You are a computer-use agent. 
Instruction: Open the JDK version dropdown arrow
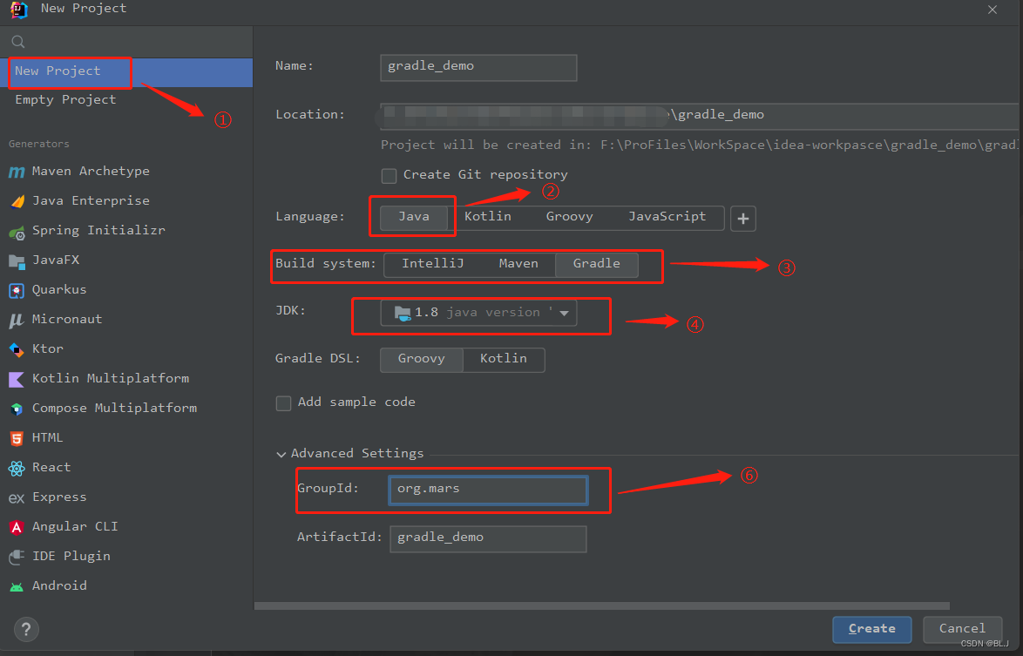(565, 313)
